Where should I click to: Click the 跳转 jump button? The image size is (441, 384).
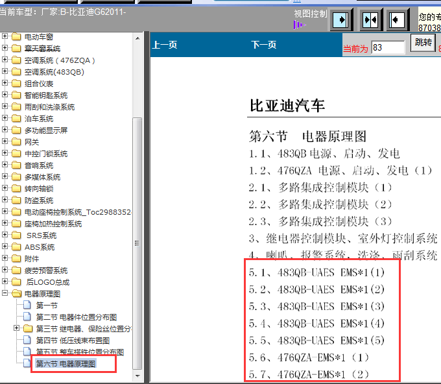[423, 42]
